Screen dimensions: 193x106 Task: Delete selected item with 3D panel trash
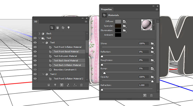pos(81,85)
